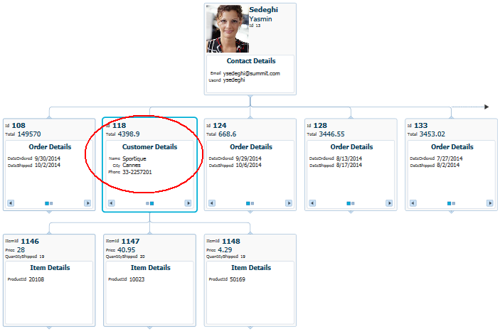Click the left arrow on order 133 card

pos(413,203)
